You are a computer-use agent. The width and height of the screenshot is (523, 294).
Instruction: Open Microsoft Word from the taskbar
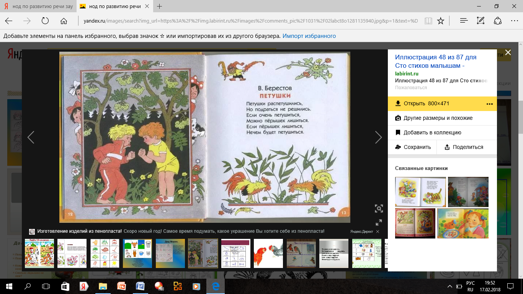[140, 286]
